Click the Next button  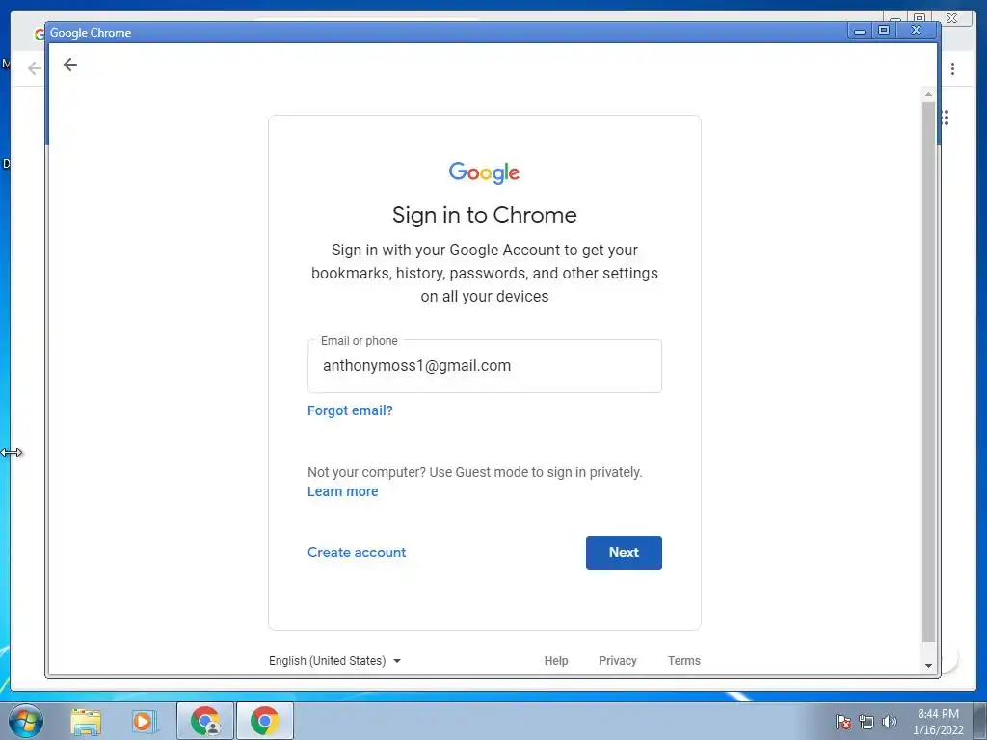(x=624, y=552)
